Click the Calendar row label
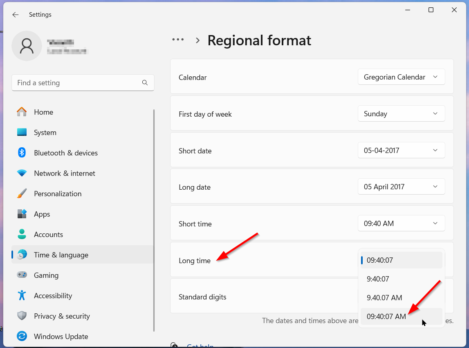 click(x=193, y=77)
